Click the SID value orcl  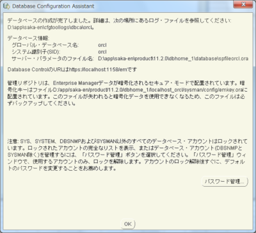102,52
